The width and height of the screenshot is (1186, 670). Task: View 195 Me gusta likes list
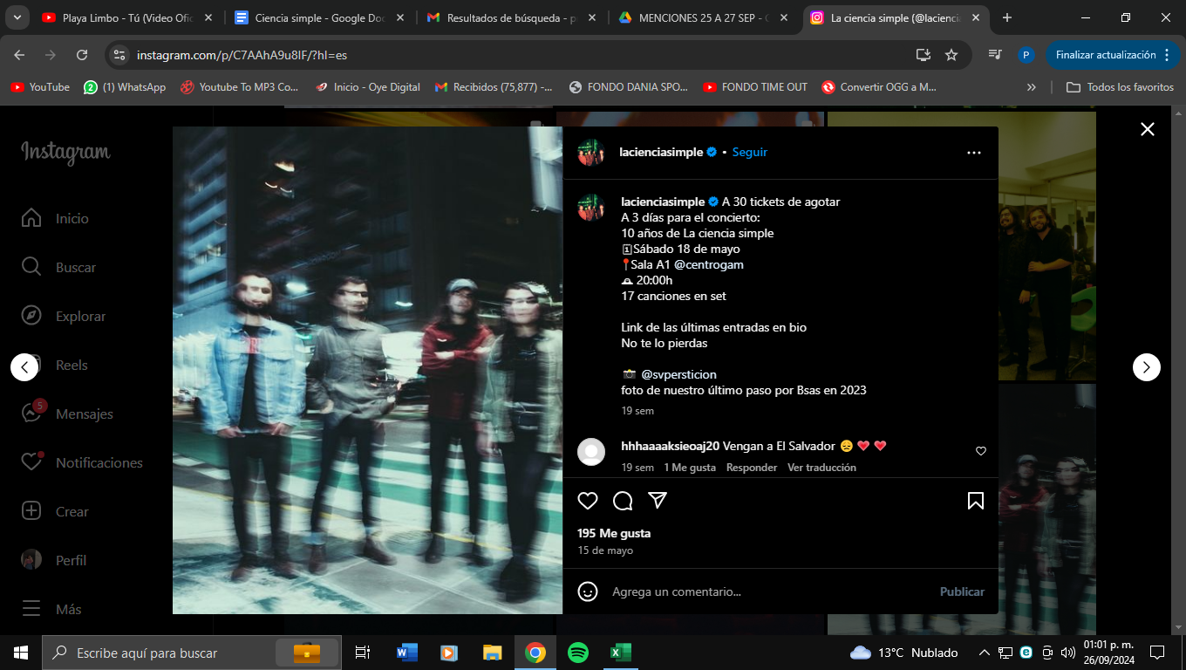tap(614, 533)
